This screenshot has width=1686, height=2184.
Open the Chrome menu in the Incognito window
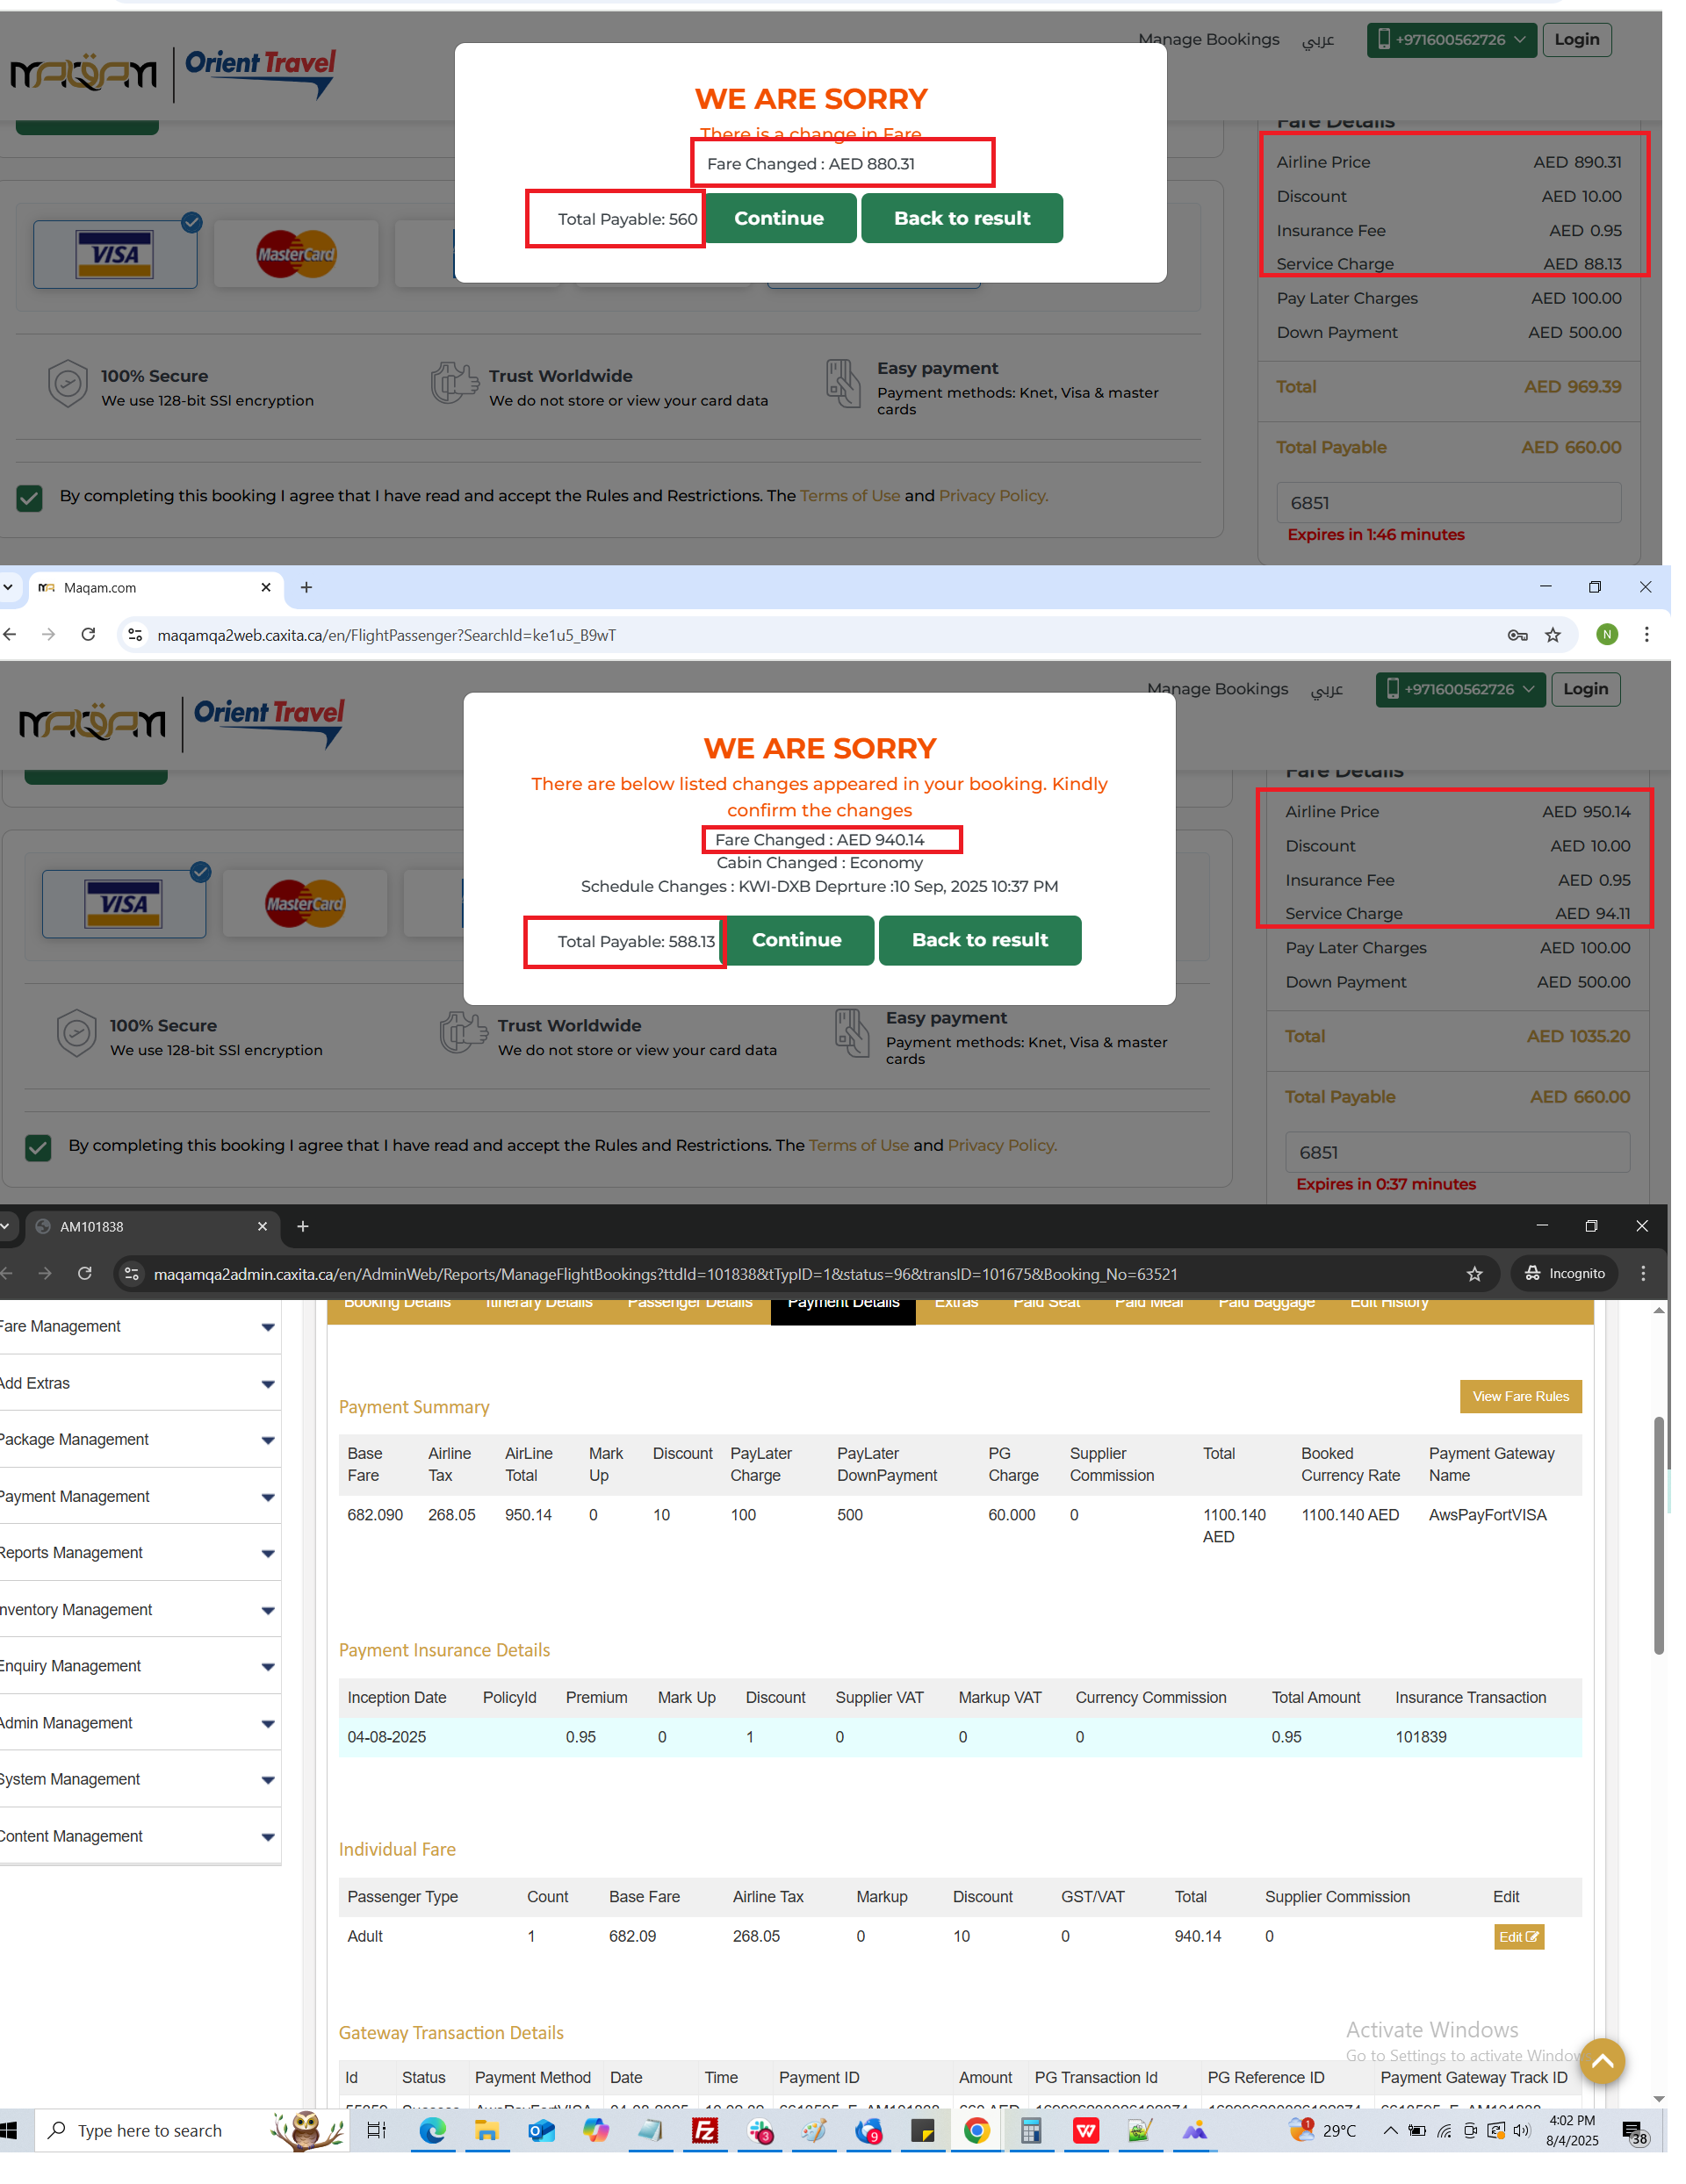click(1643, 1274)
